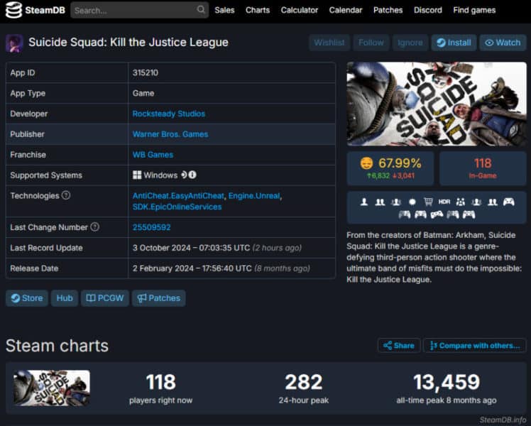Click the Windows logo under Supported Systems
531x426 pixels.
pos(137,175)
